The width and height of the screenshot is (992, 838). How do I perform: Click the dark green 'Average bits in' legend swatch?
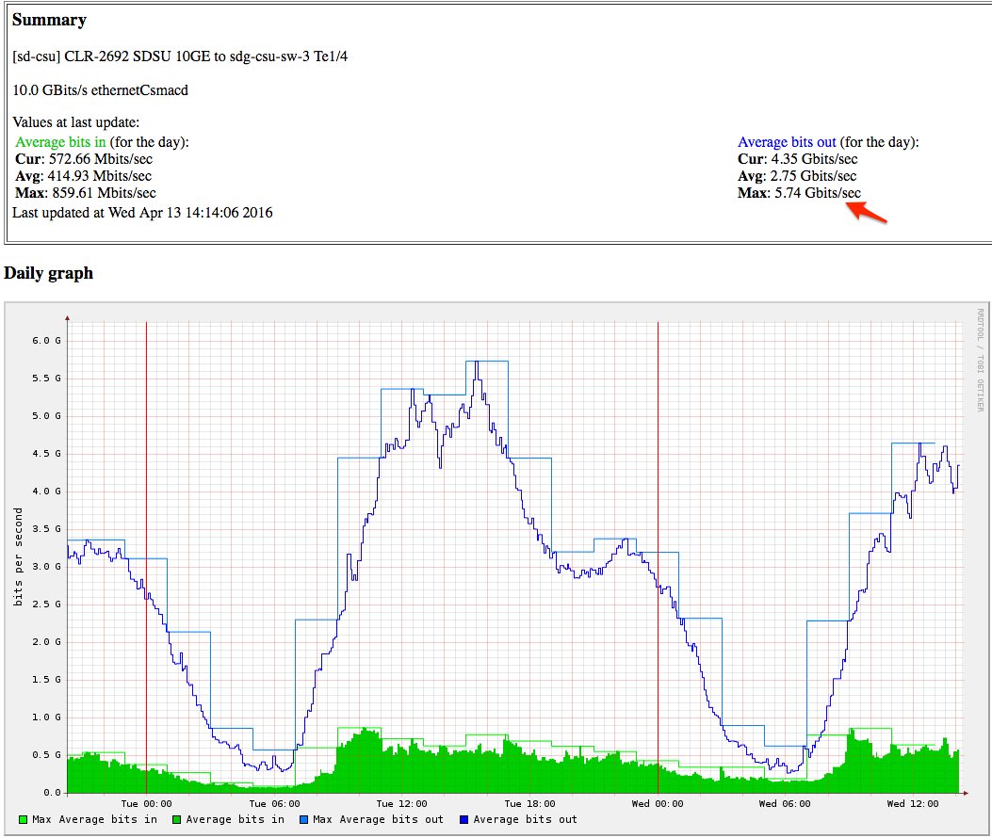click(176, 820)
